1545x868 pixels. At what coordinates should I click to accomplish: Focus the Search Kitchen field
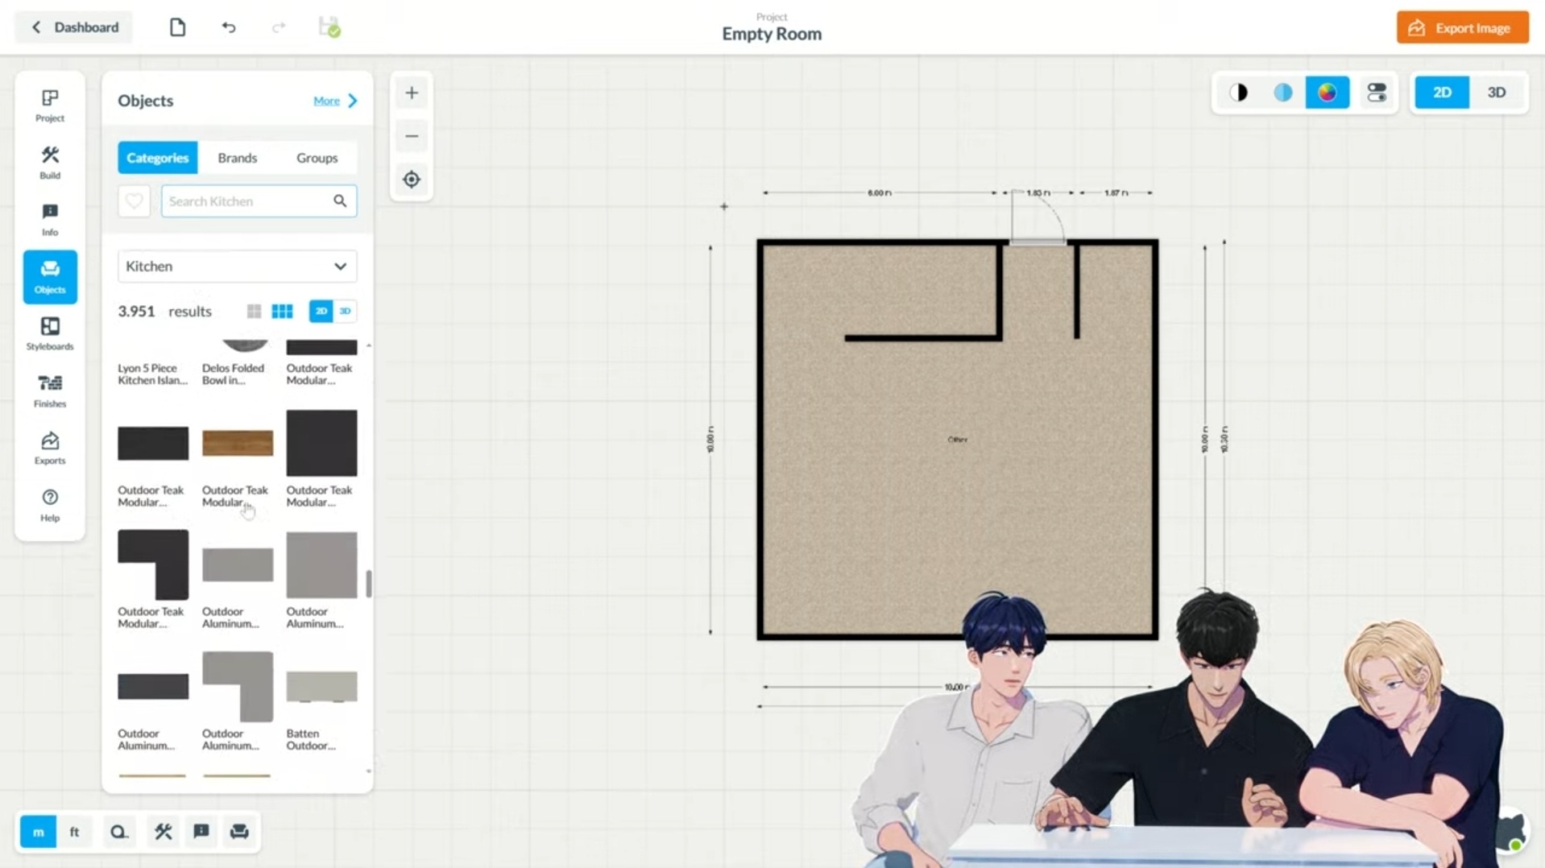pyautogui.click(x=259, y=201)
